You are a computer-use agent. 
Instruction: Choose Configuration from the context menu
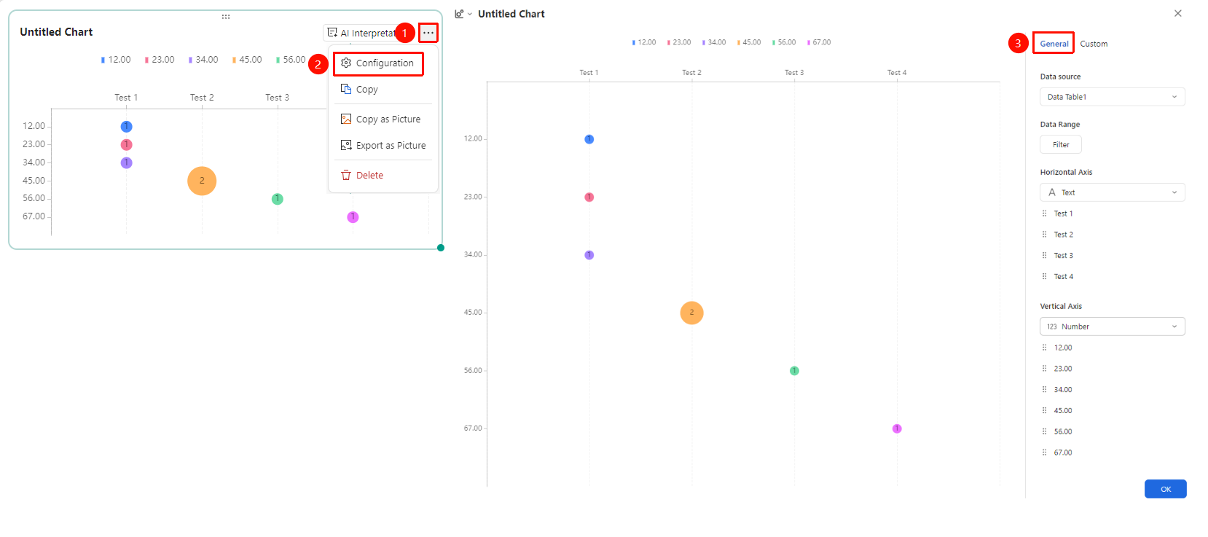click(x=378, y=63)
